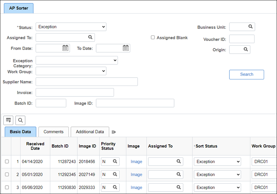The image size is (277, 194).
Task: Open the Image link for row 3
Action: pos(136,188)
